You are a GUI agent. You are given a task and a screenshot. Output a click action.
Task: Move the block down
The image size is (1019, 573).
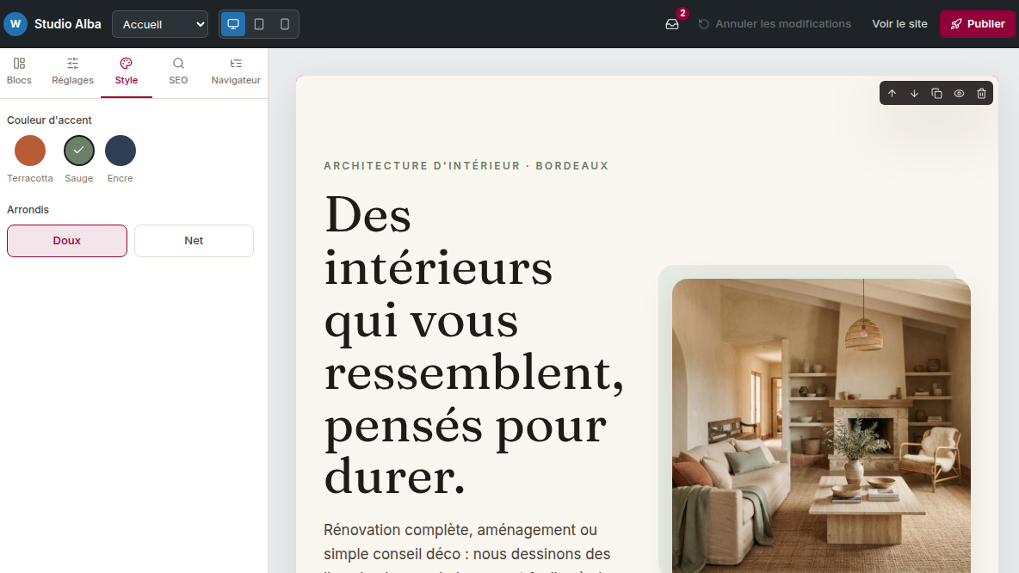914,94
